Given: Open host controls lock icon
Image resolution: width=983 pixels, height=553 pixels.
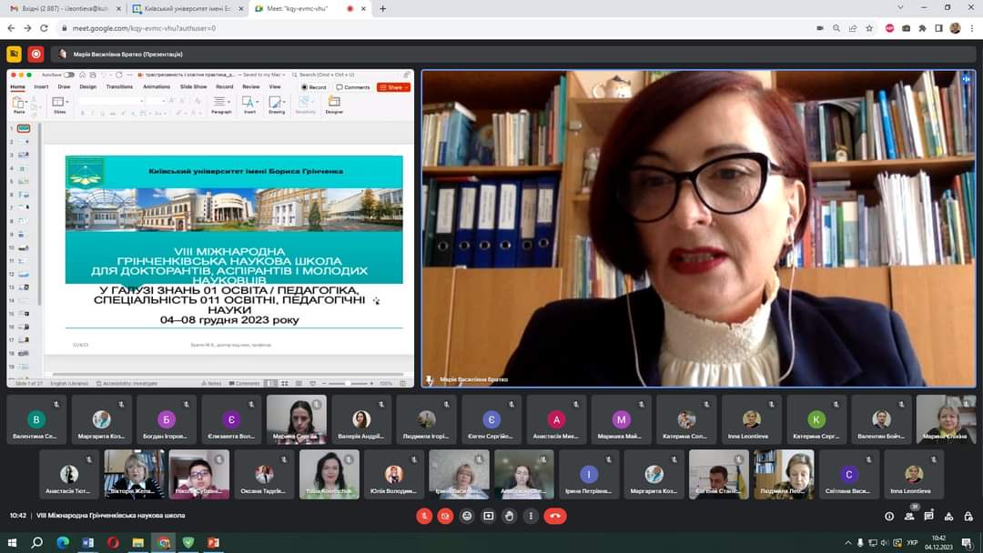Looking at the screenshot, I should tap(968, 516).
